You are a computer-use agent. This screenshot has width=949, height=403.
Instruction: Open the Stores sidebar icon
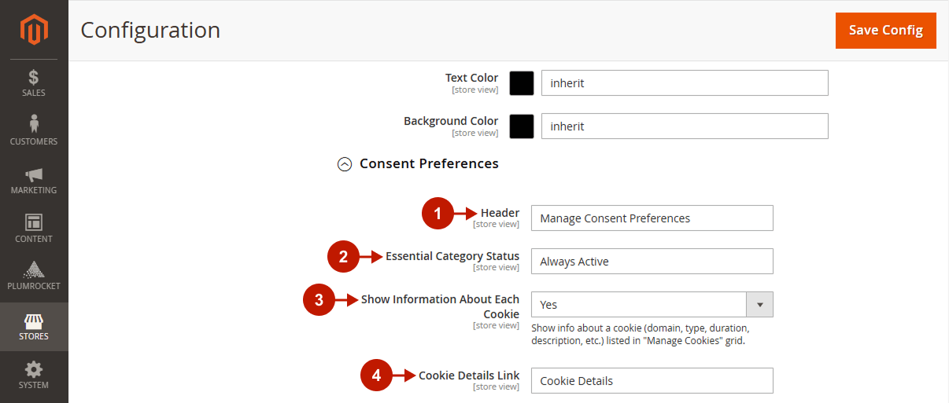[34, 322]
